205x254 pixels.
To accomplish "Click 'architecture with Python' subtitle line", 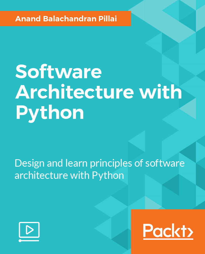I will (69, 176).
